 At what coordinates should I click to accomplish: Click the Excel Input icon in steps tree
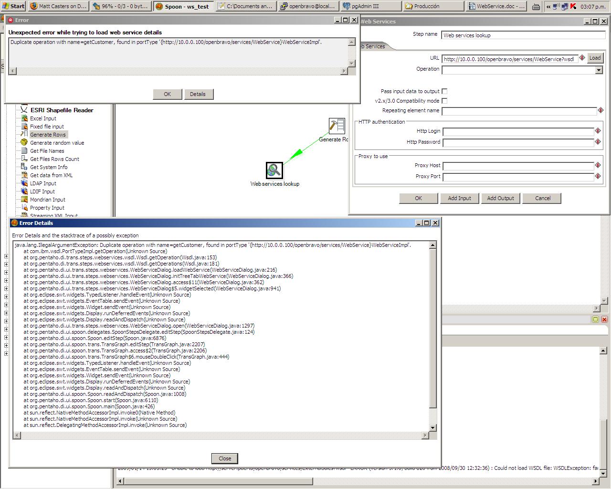pos(24,118)
